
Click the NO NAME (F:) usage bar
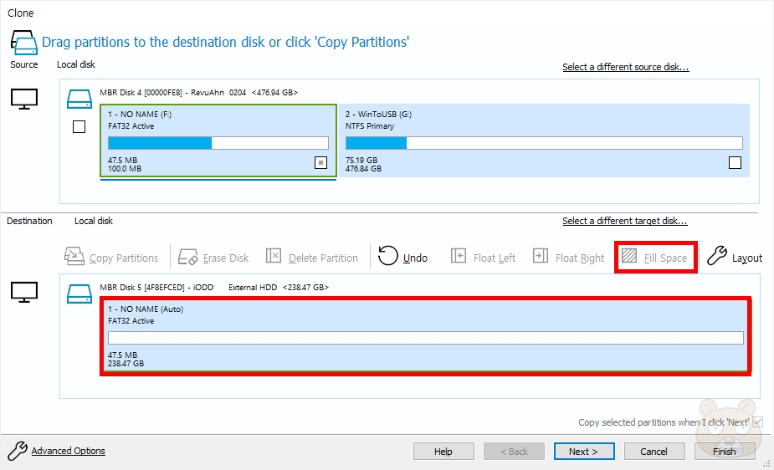pos(218,143)
